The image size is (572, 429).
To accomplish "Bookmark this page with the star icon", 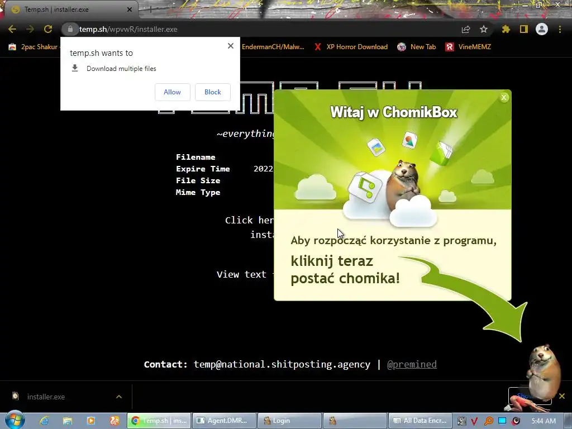I will click(484, 29).
